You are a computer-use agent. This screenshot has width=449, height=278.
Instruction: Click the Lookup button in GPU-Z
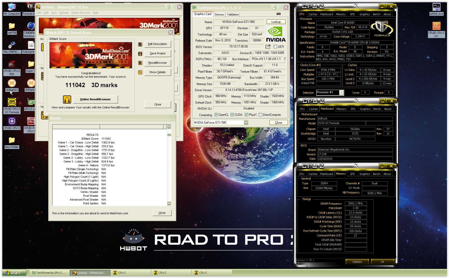276,22
